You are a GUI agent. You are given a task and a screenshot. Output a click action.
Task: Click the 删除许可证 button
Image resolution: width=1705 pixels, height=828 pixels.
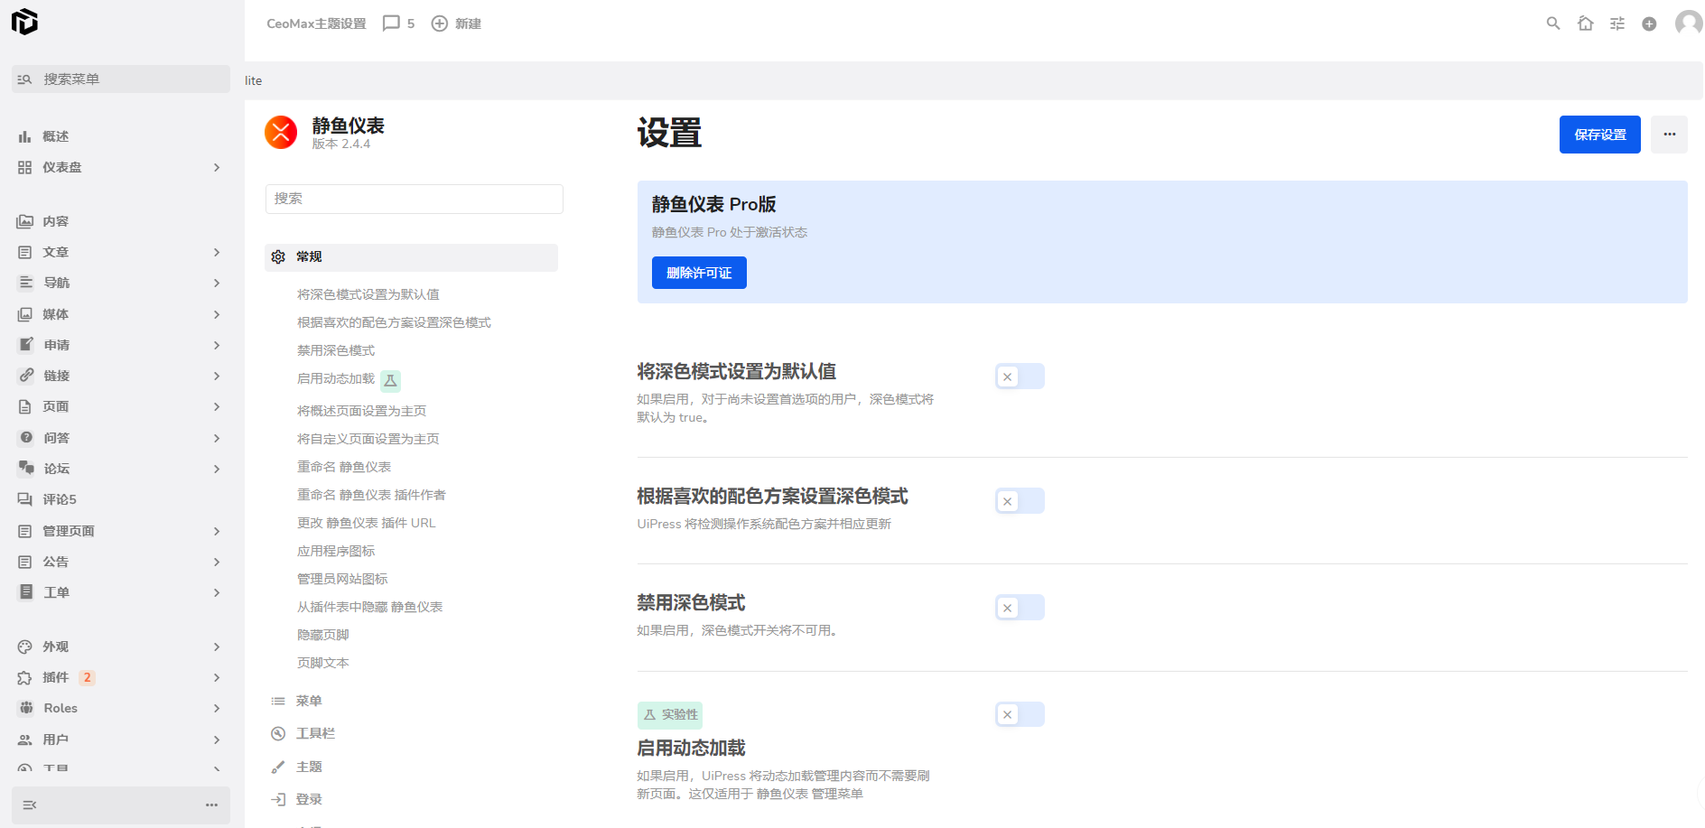(x=699, y=273)
